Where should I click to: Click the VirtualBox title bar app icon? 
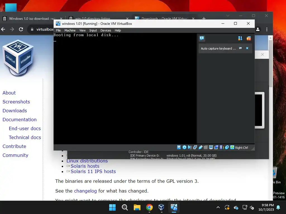click(x=58, y=23)
